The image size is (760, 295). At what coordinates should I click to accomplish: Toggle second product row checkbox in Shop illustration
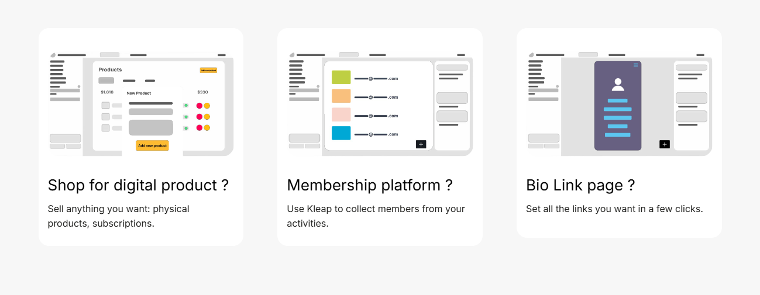click(x=105, y=116)
